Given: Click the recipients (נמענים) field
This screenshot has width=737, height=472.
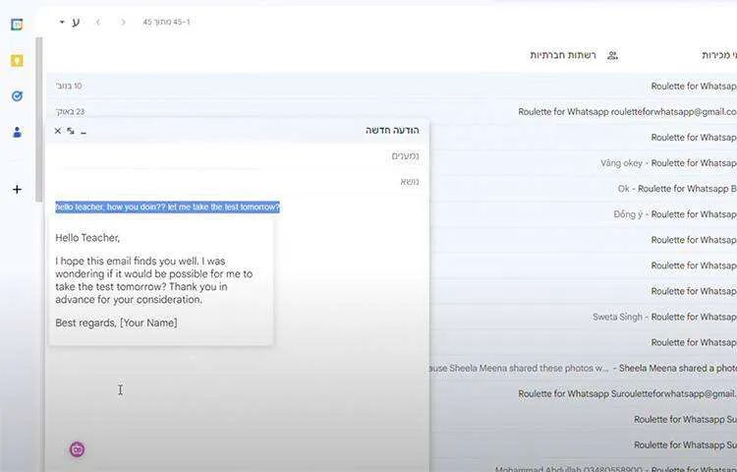Looking at the screenshot, I should 236,156.
